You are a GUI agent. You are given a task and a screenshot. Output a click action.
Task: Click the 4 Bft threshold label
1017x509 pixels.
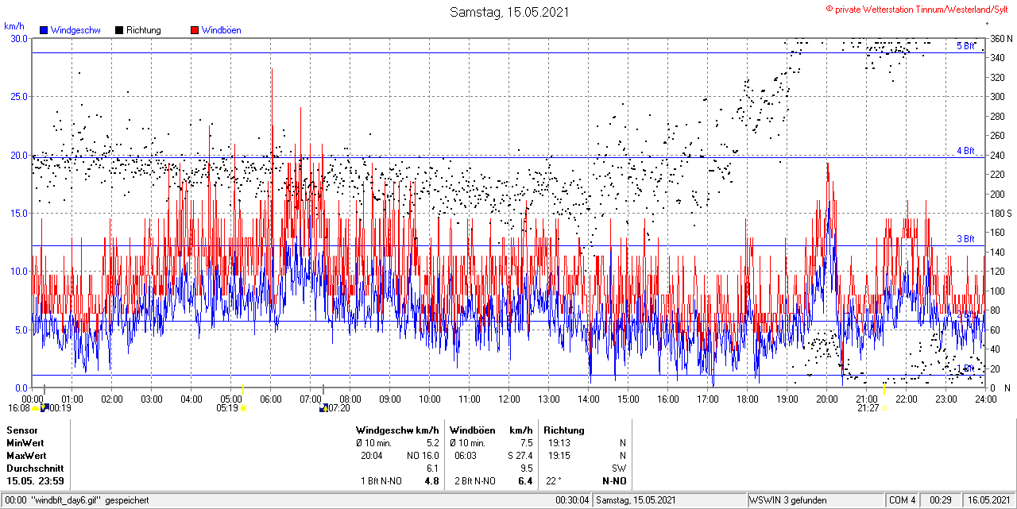[965, 150]
